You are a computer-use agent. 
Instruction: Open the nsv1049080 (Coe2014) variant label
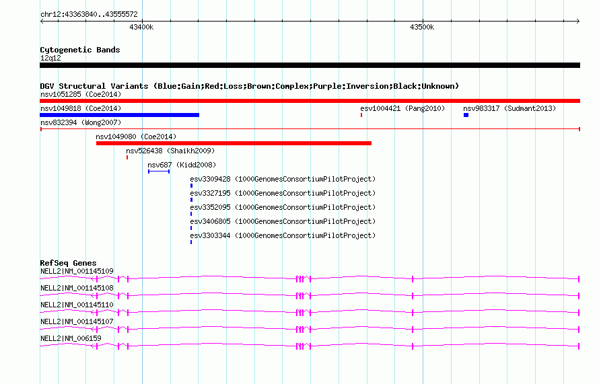[x=136, y=137]
